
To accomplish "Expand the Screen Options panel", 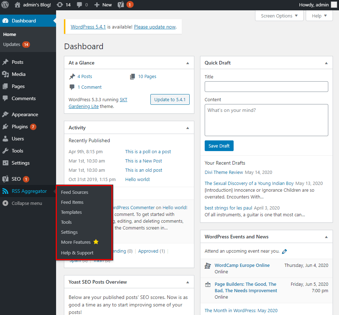I will click(279, 16).
